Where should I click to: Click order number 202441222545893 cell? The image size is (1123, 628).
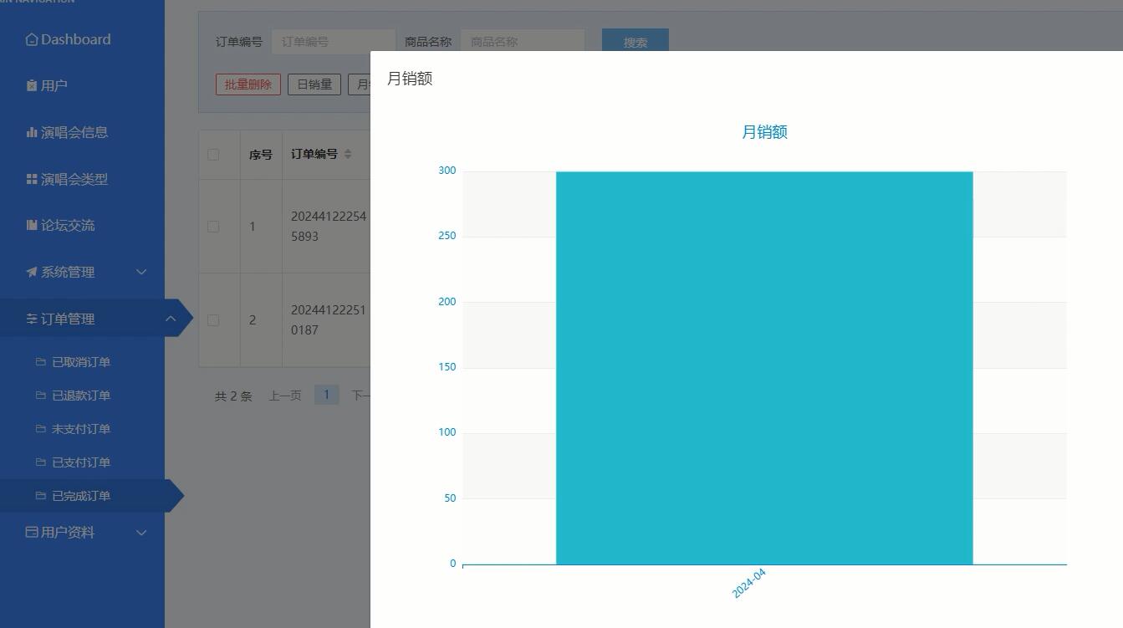pos(329,226)
